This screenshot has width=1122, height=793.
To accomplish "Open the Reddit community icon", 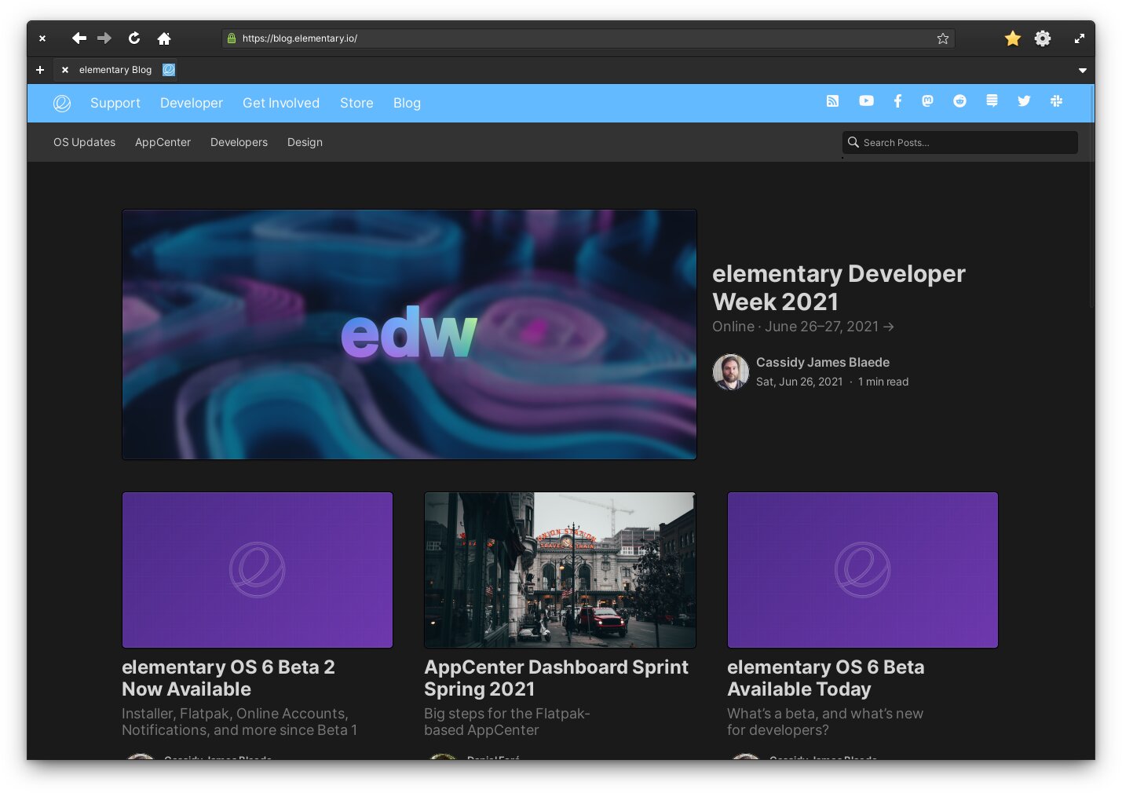I will pos(959,101).
